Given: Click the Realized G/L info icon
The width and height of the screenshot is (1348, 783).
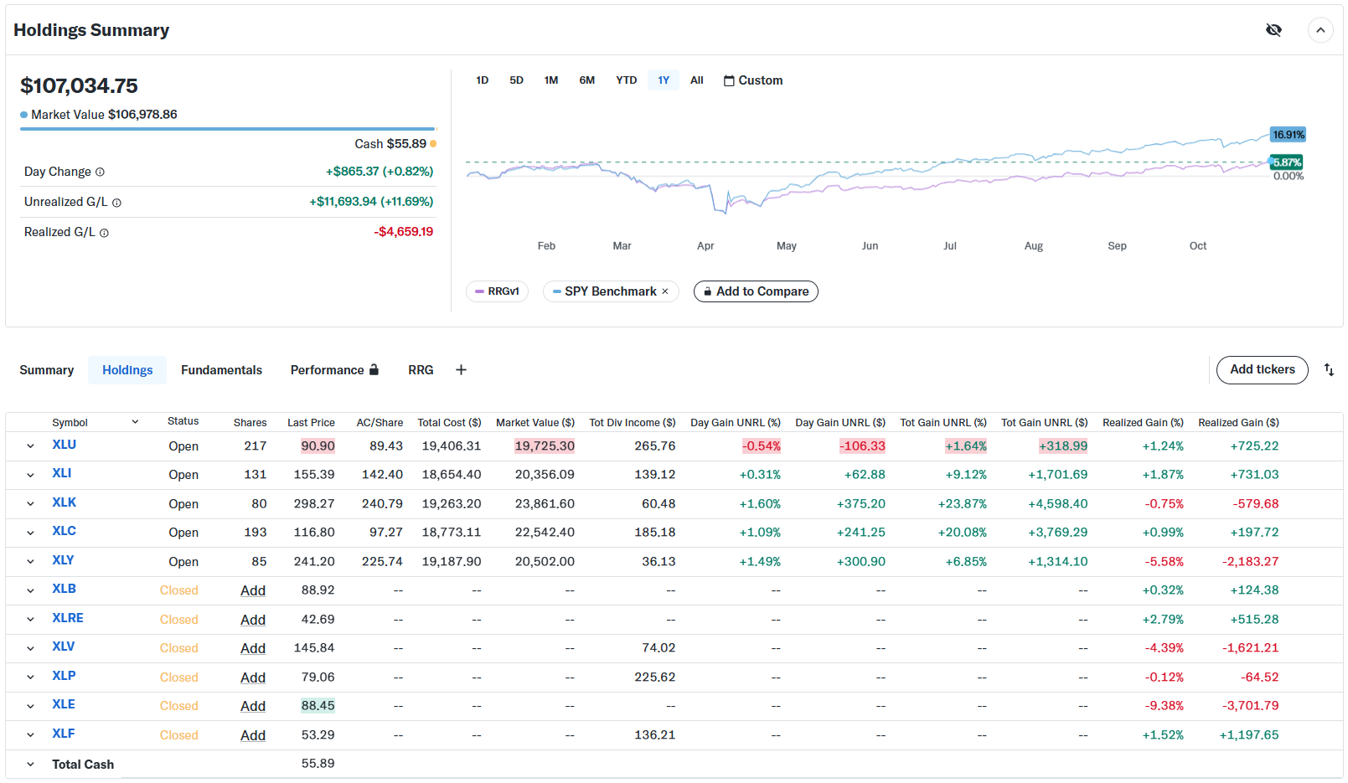Looking at the screenshot, I should (x=104, y=233).
